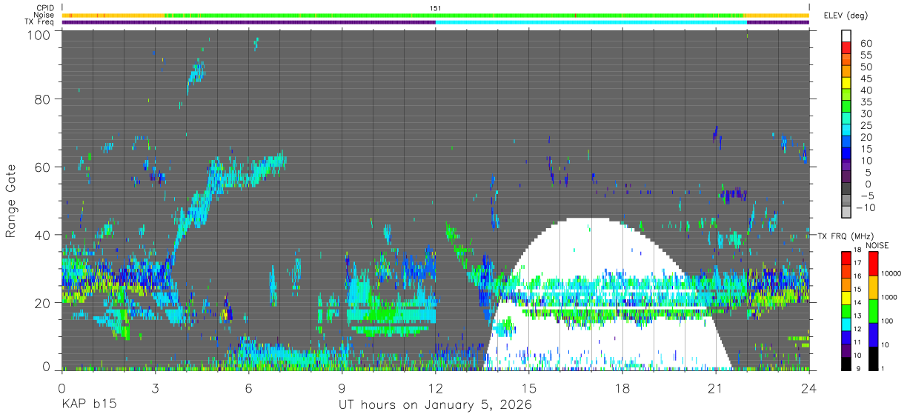Click the purple left segment of TX Freq strip

[248, 21]
